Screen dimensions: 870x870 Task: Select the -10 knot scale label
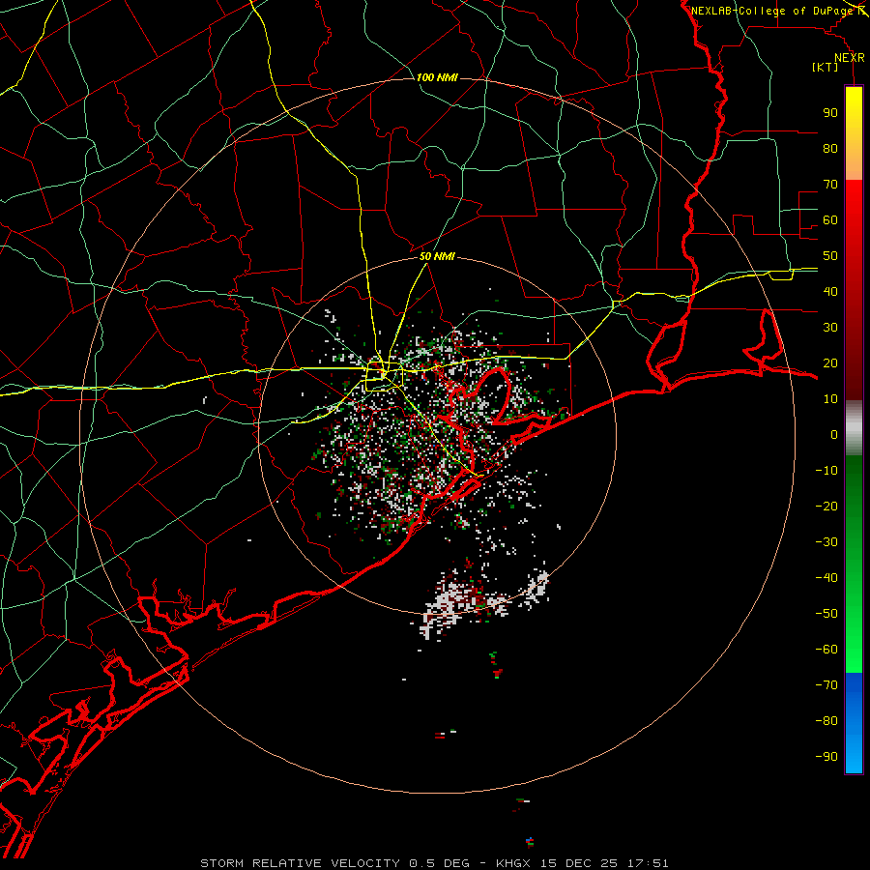[826, 471]
